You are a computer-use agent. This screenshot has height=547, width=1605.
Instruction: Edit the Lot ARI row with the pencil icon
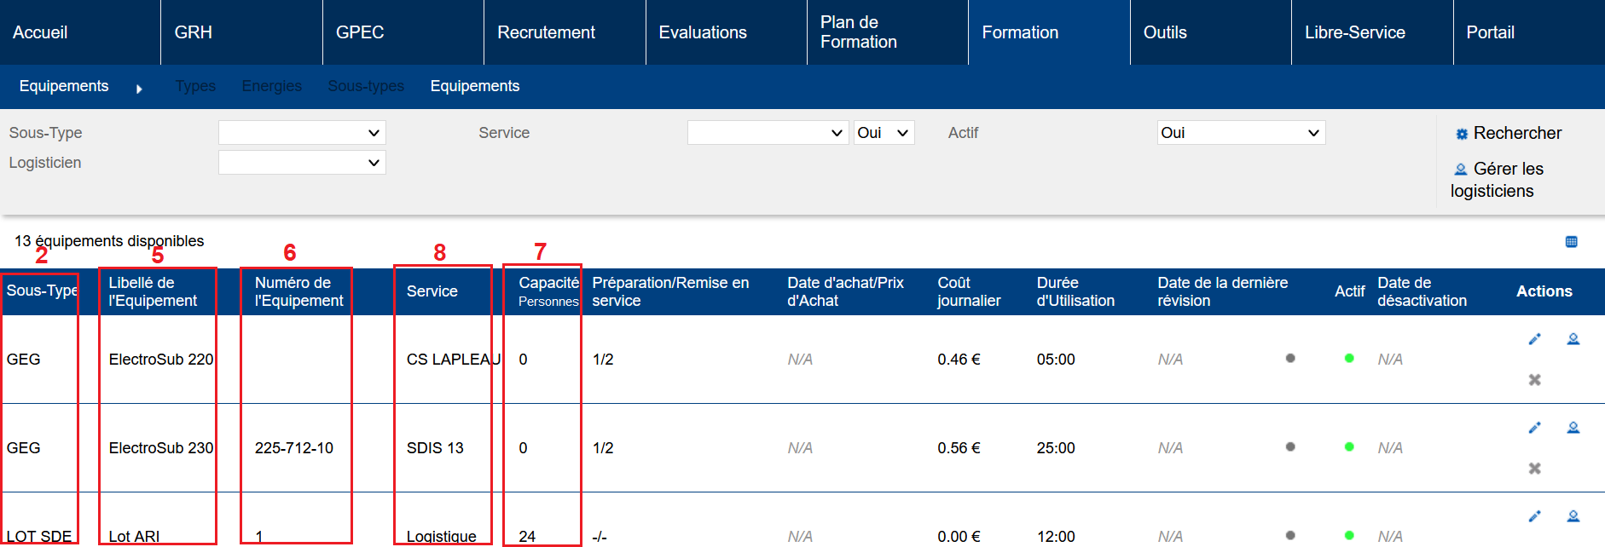(x=1534, y=516)
